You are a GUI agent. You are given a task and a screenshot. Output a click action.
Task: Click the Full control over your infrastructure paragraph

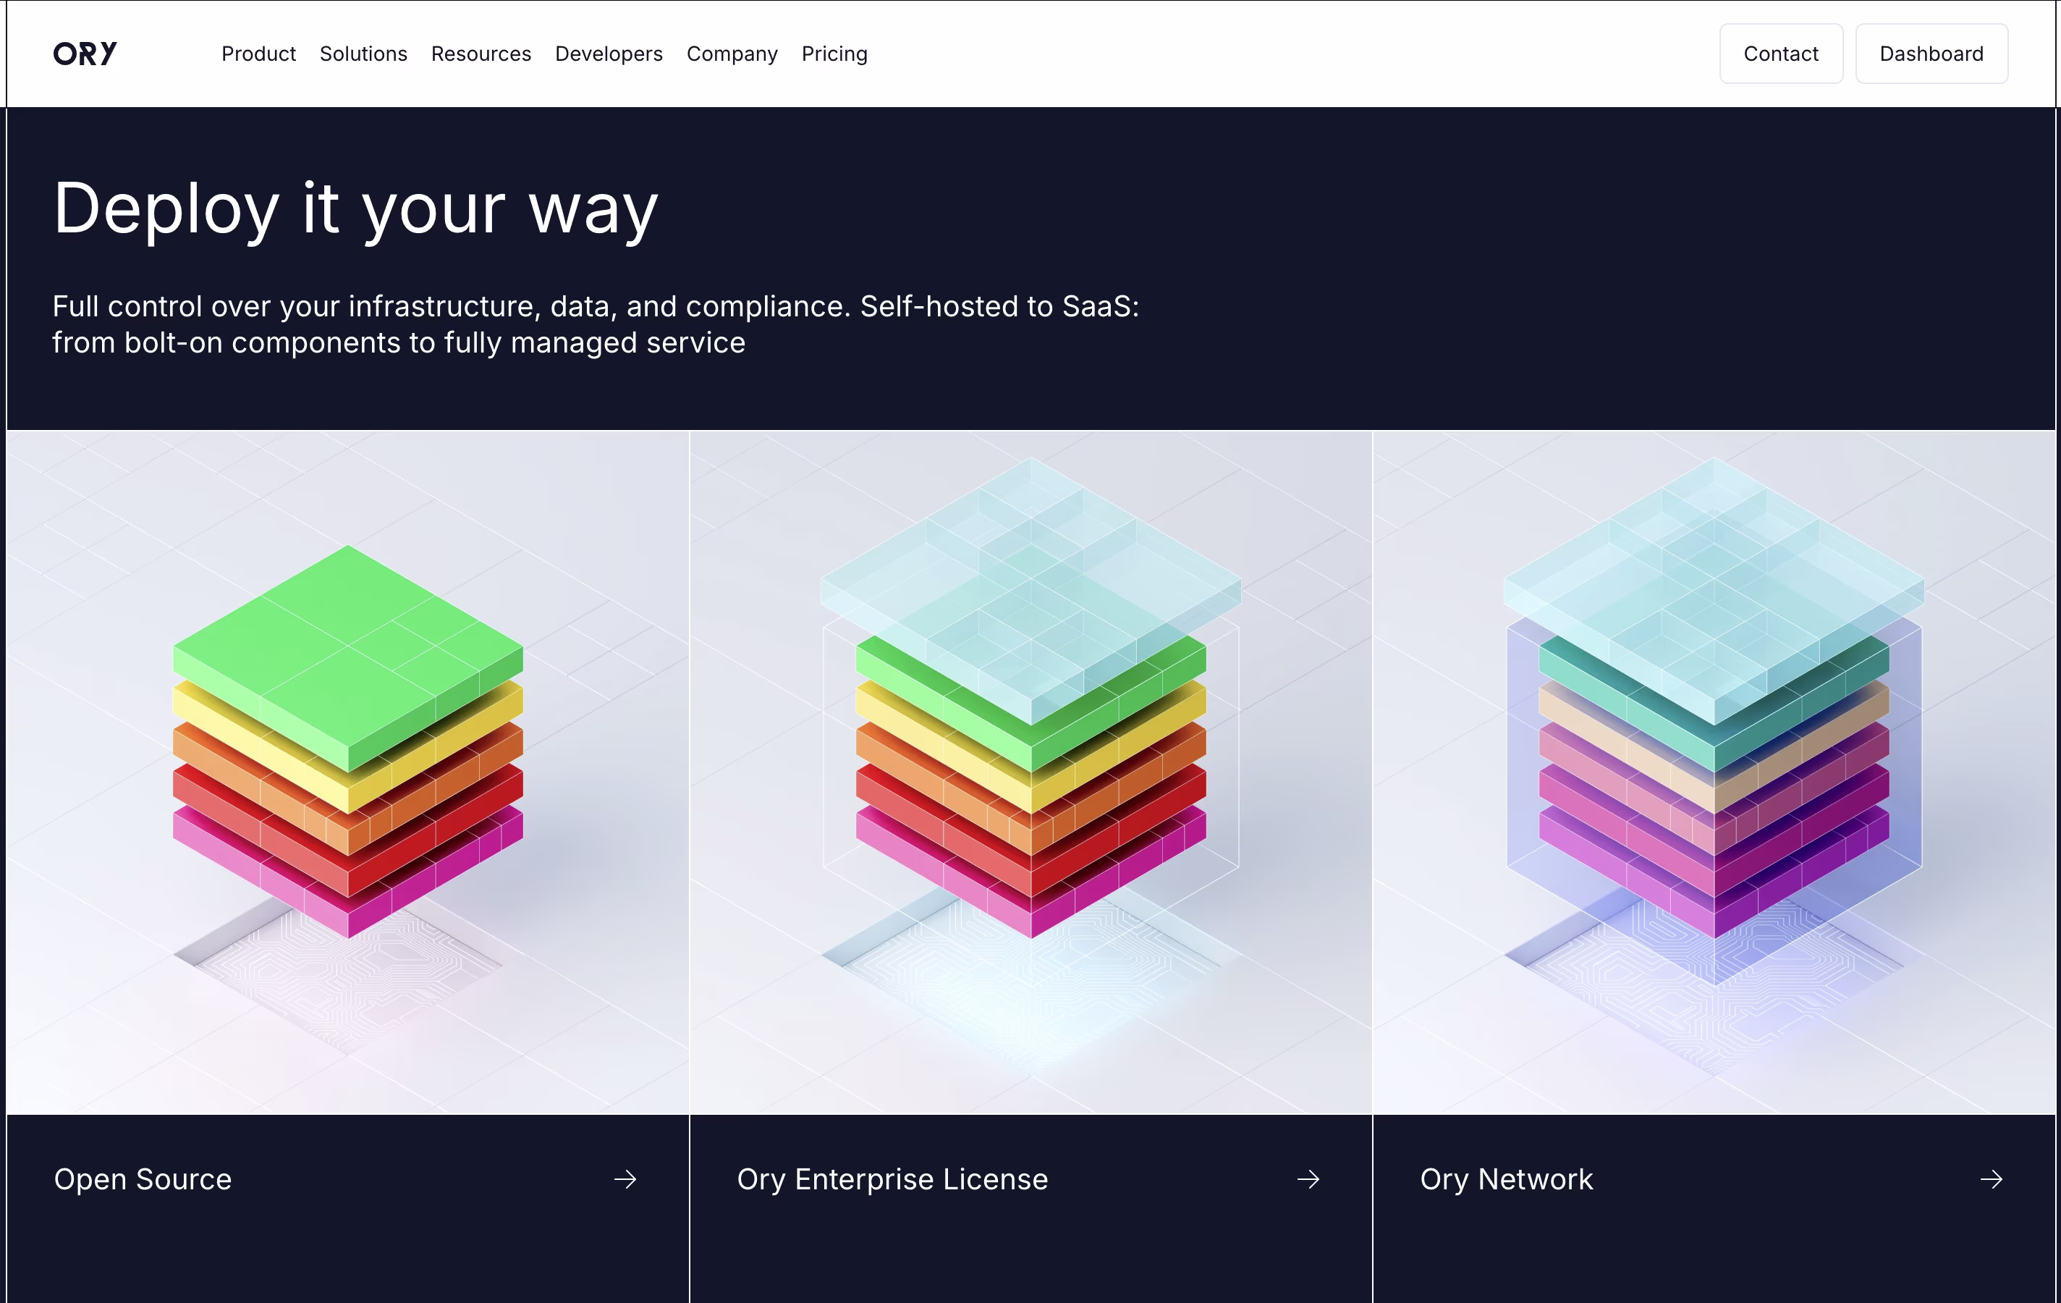tap(595, 324)
